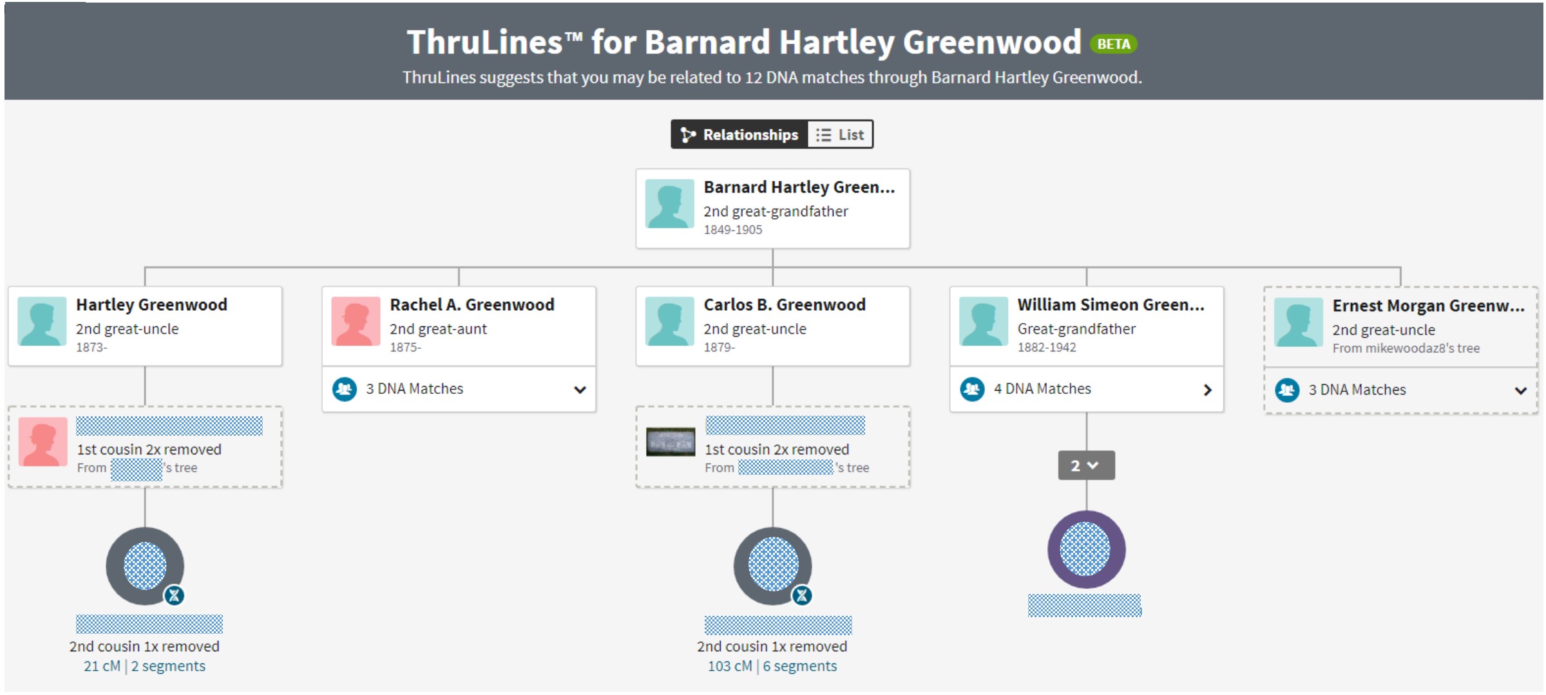
Task: Expand the 2 hidden generations button
Action: tap(1086, 465)
